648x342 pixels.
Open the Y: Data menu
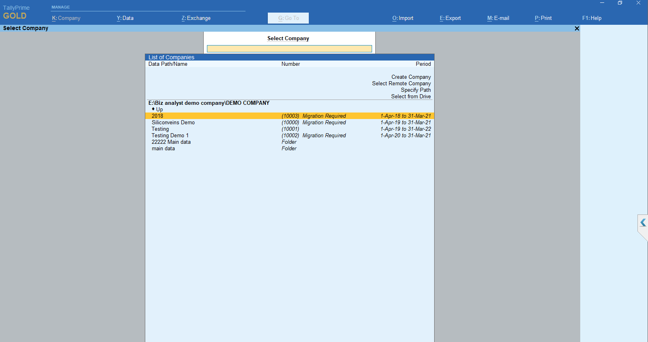click(125, 18)
